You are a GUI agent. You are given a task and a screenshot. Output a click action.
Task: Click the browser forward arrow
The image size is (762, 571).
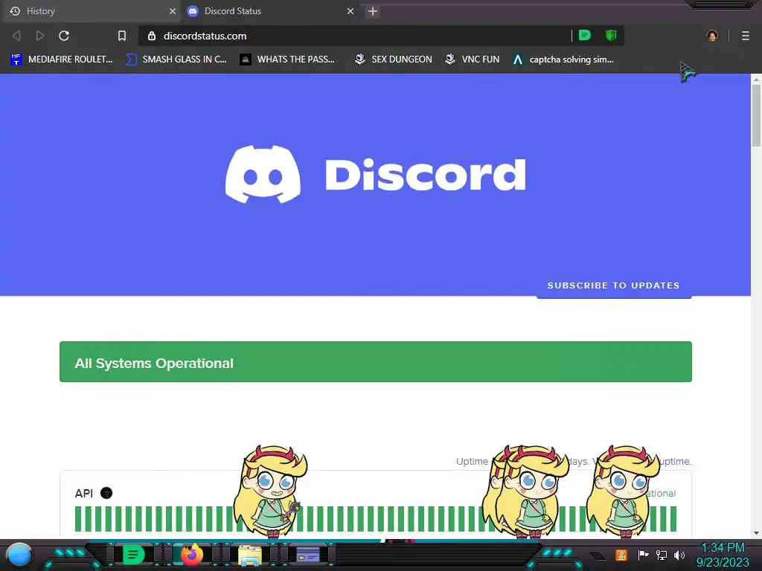click(x=40, y=36)
